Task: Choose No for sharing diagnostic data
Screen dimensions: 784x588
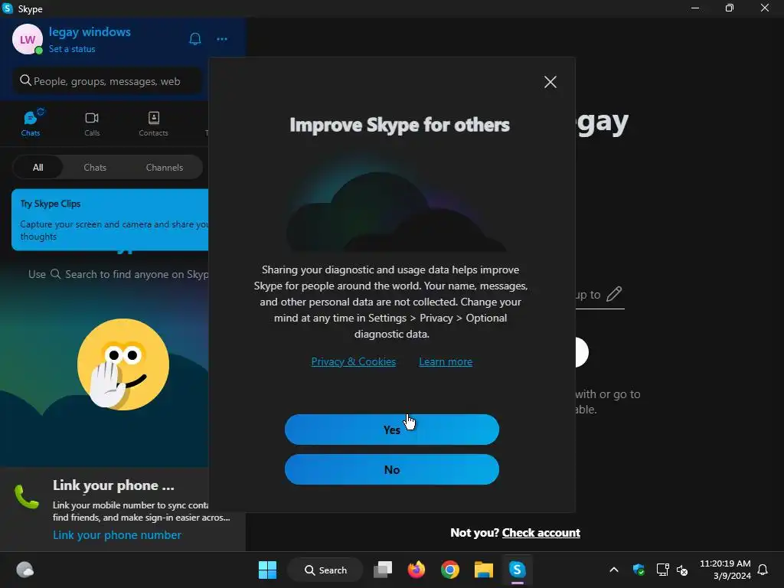Action: tap(391, 469)
